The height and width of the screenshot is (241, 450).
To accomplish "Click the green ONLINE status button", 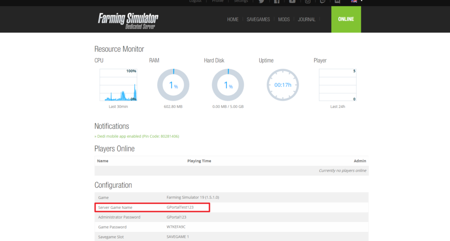I will tap(346, 19).
